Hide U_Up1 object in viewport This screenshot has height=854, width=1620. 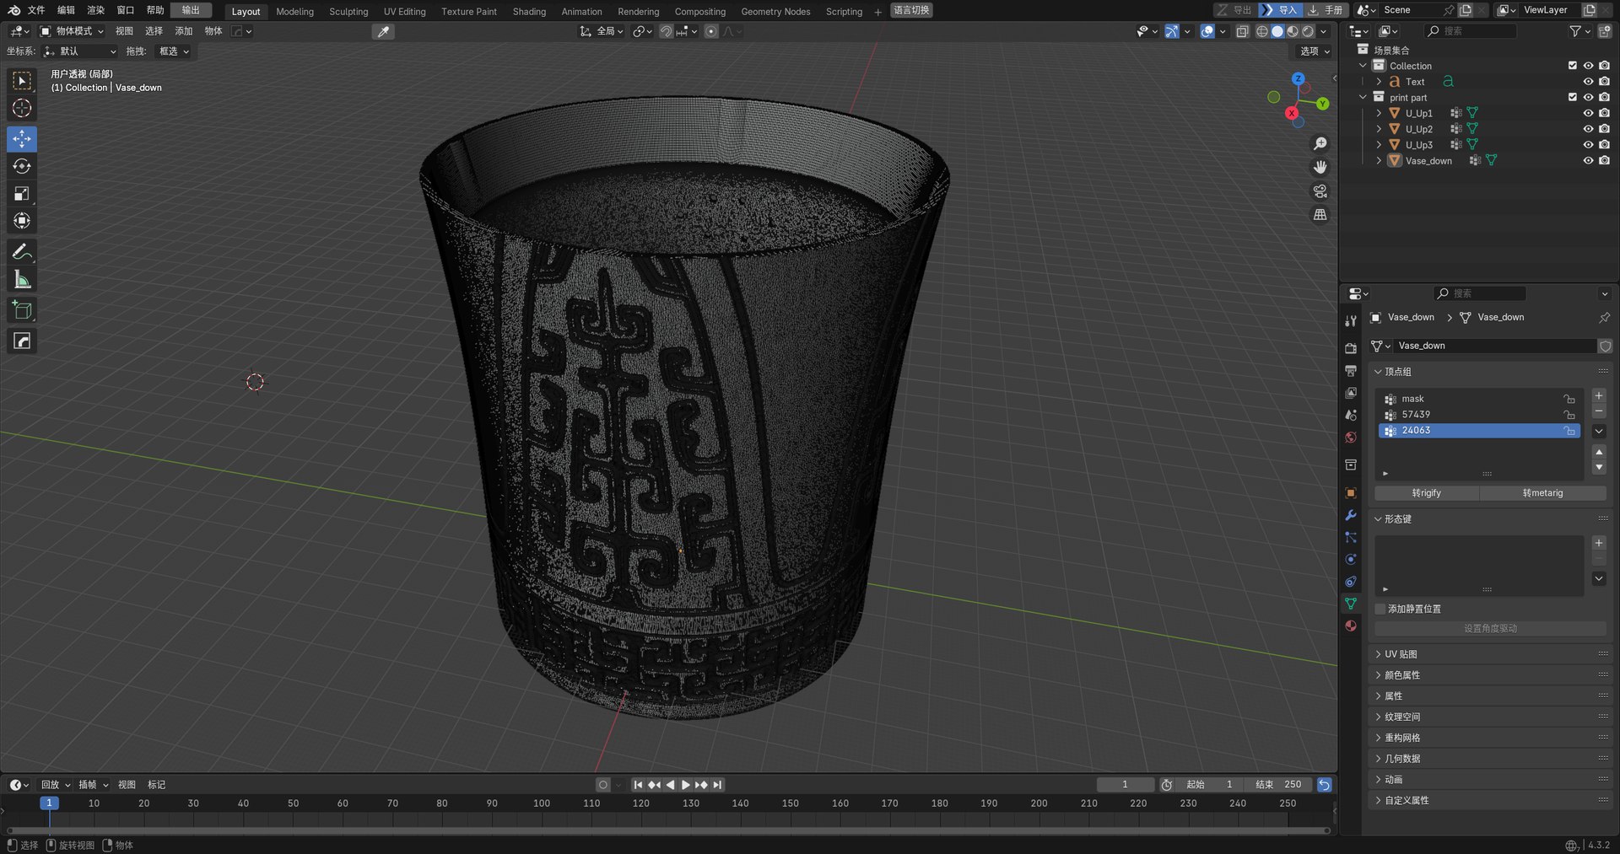(1588, 113)
